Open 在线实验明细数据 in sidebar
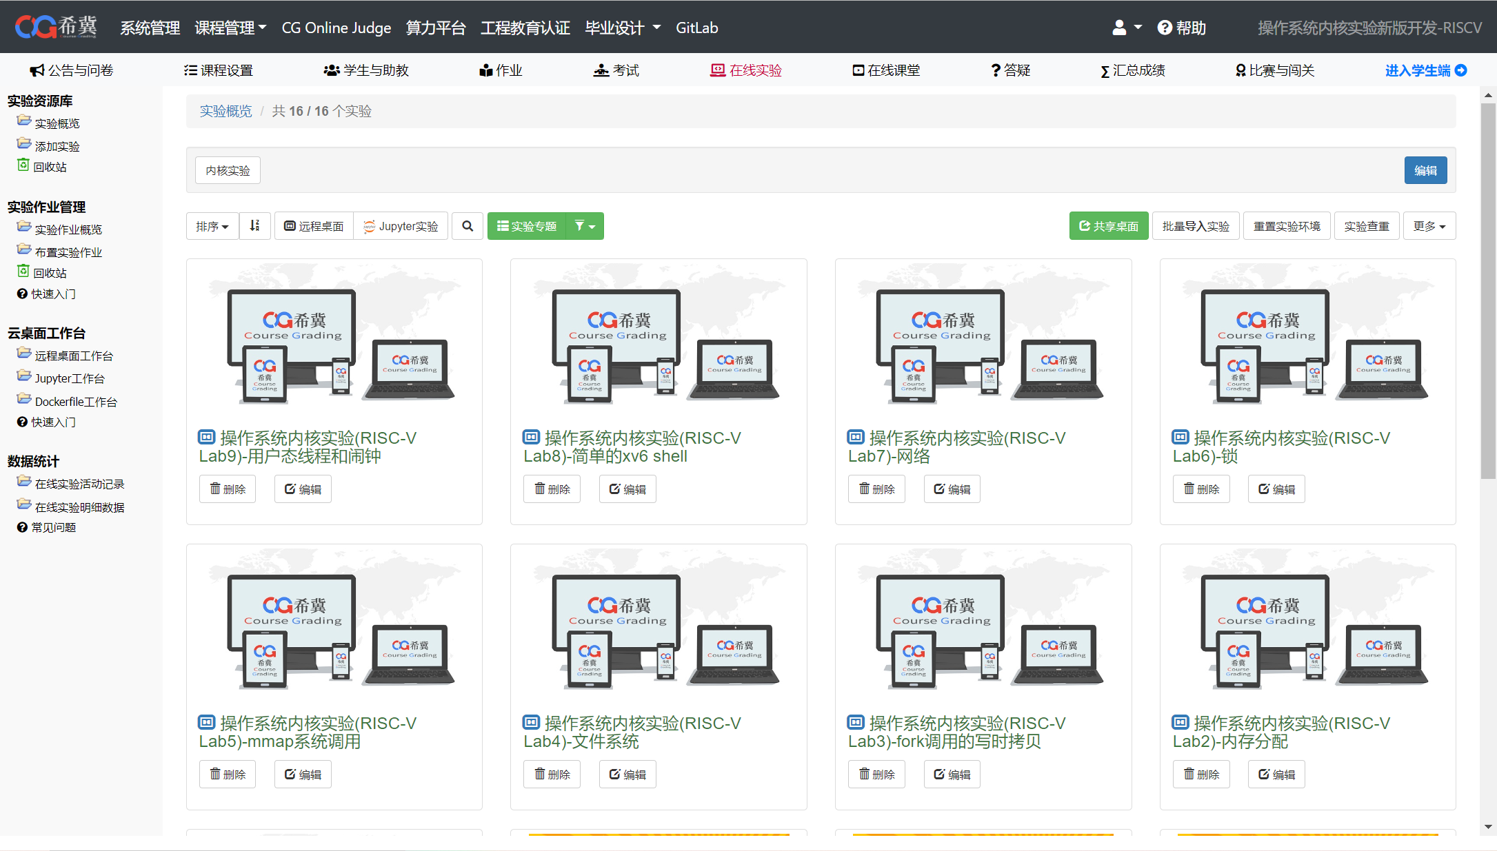Viewport: 1497px width, 851px height. tap(79, 507)
